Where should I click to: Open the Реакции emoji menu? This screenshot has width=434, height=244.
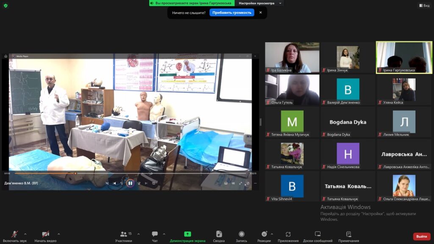(x=264, y=235)
